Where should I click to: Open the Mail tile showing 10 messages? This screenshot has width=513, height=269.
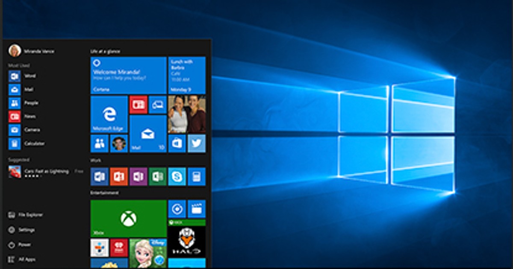pos(148,134)
